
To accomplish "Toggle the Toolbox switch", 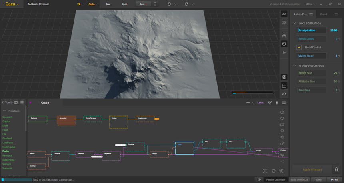I will pos(16,103).
